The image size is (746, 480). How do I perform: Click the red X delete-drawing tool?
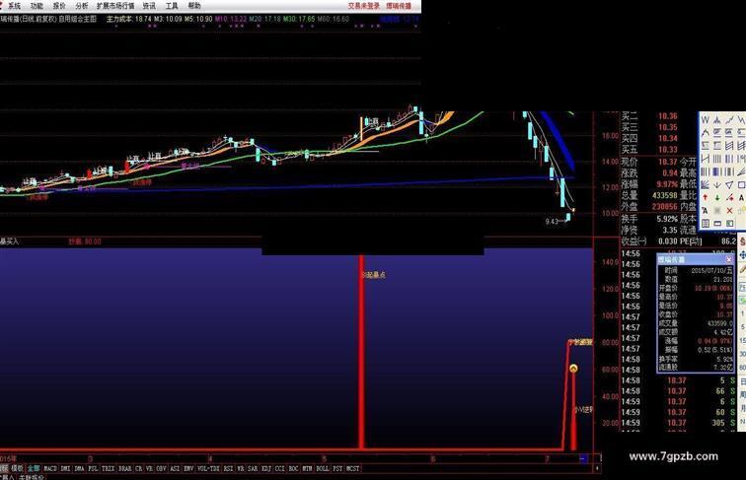point(729,211)
